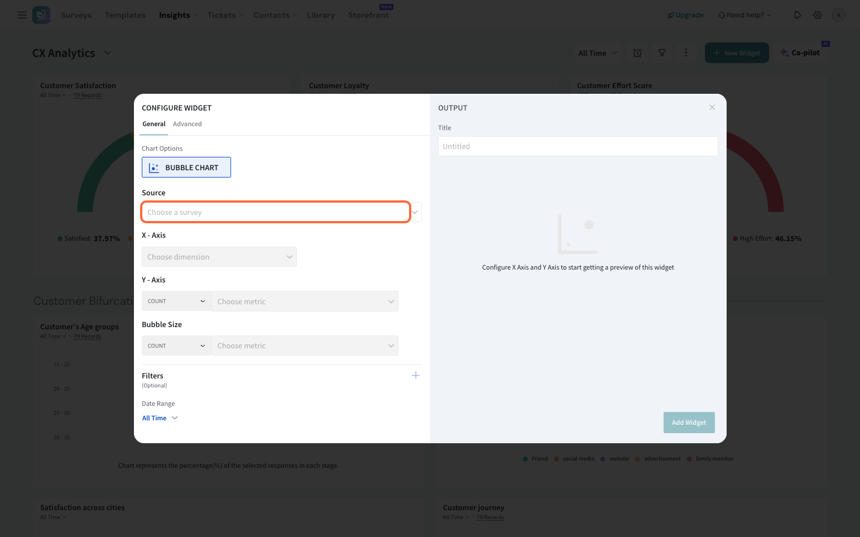This screenshot has width=860, height=537.
Task: Open Y-Axis COUNT aggregation dropdown
Action: pyautogui.click(x=176, y=301)
